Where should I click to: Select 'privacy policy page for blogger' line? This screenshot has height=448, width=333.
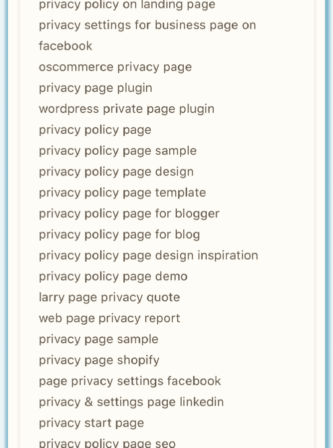tap(129, 214)
